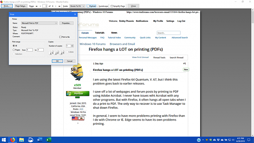Image resolution: width=254 pixels, height=143 pixels.
Task: Click the OneDrive cloud tray icon
Action: 222,140
